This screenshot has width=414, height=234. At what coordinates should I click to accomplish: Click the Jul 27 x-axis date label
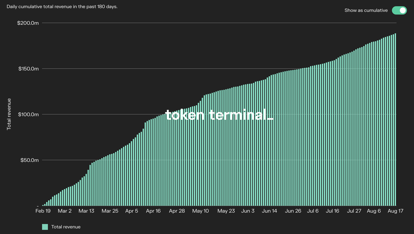click(354, 211)
